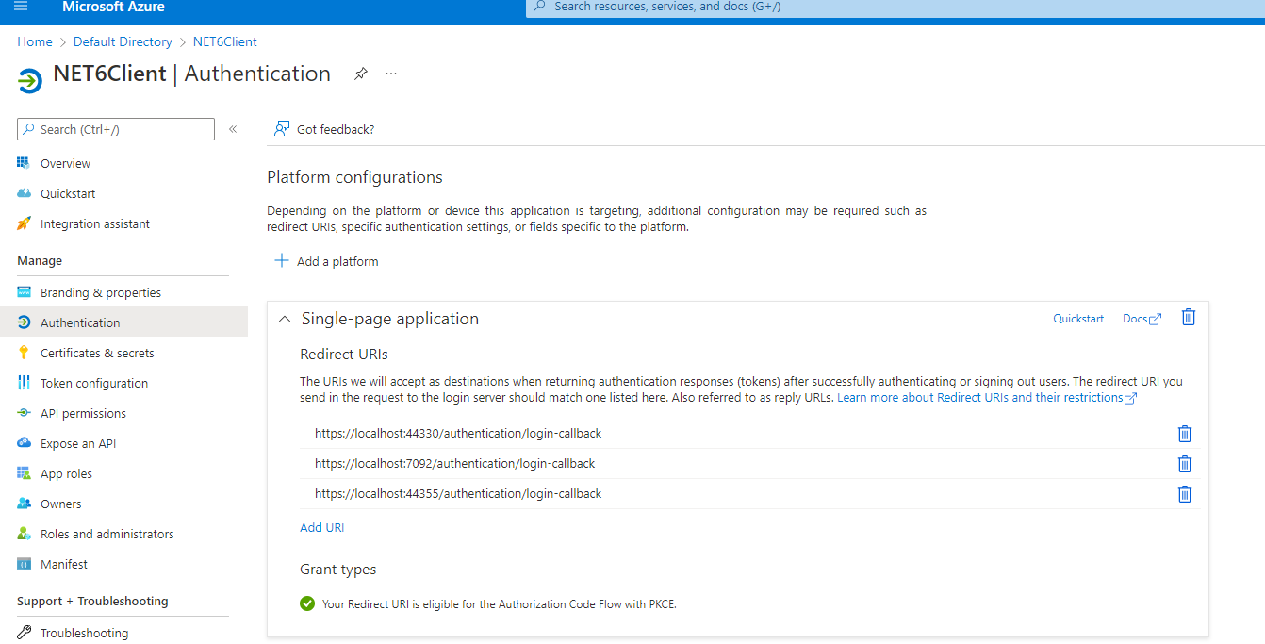
Task: Delete the localhost:44355 redirect URI
Action: (1185, 494)
